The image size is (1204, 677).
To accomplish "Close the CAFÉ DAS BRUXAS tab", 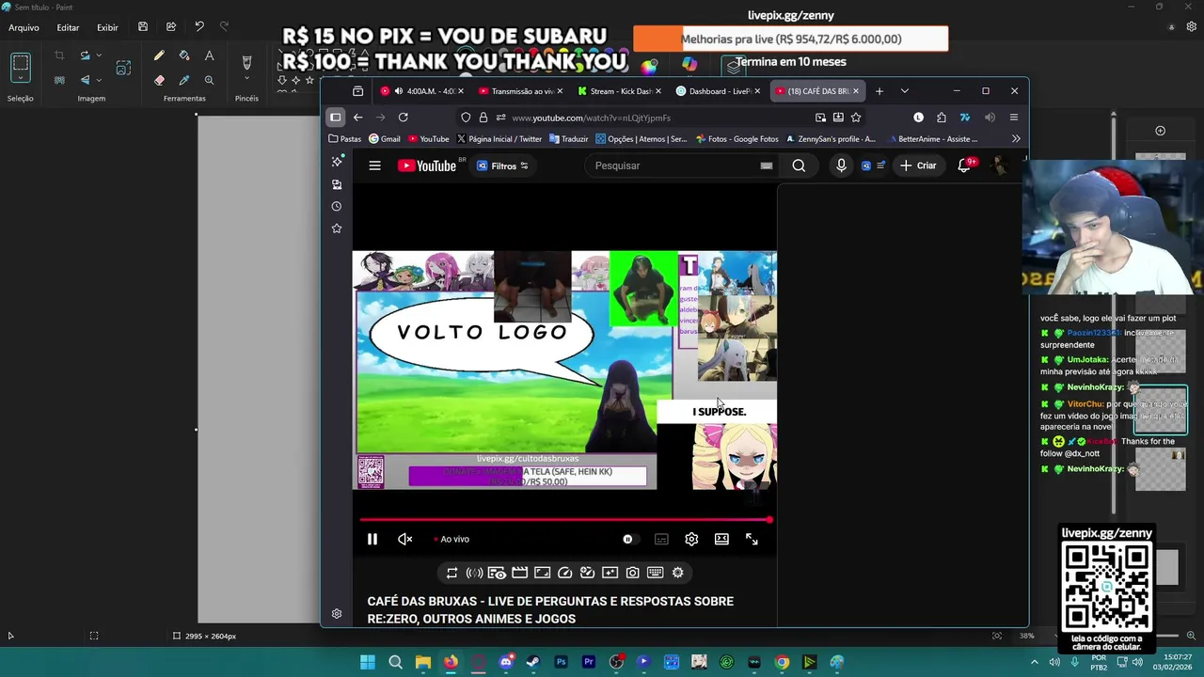I will click(x=856, y=91).
